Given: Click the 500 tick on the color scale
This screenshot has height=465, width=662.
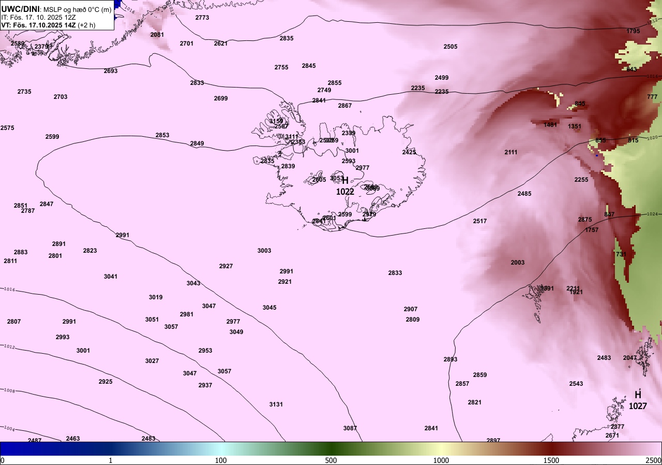Looking at the screenshot, I should tap(331, 460).
